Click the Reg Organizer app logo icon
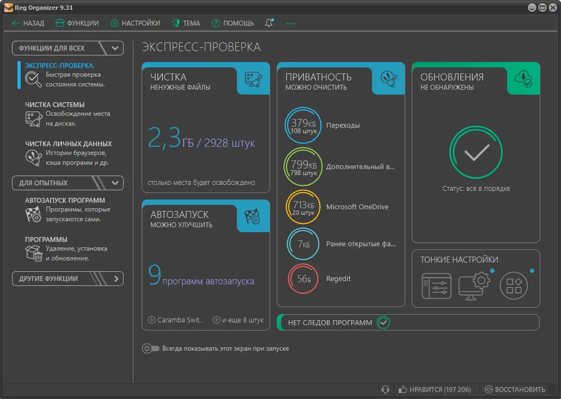 point(9,8)
